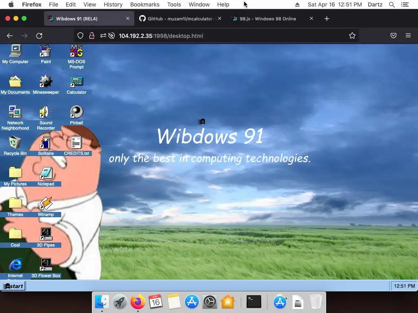Open Control Center list icon in menu bar
The image size is (418, 313).
pos(405,4)
